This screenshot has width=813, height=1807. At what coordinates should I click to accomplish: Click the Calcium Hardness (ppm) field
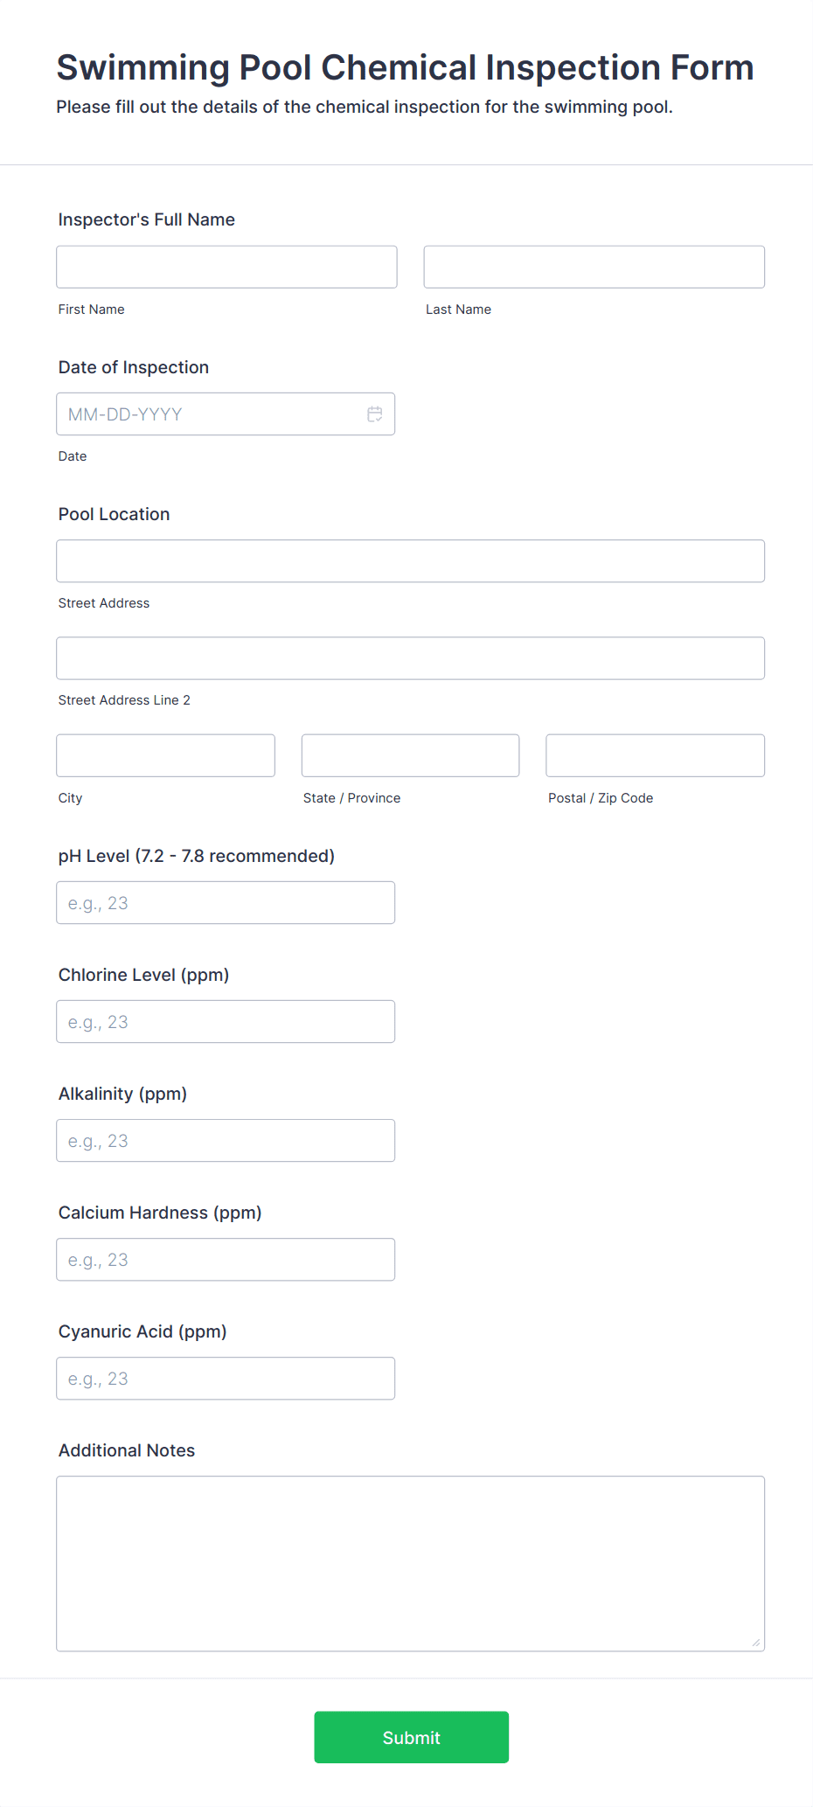pyautogui.click(x=226, y=1260)
